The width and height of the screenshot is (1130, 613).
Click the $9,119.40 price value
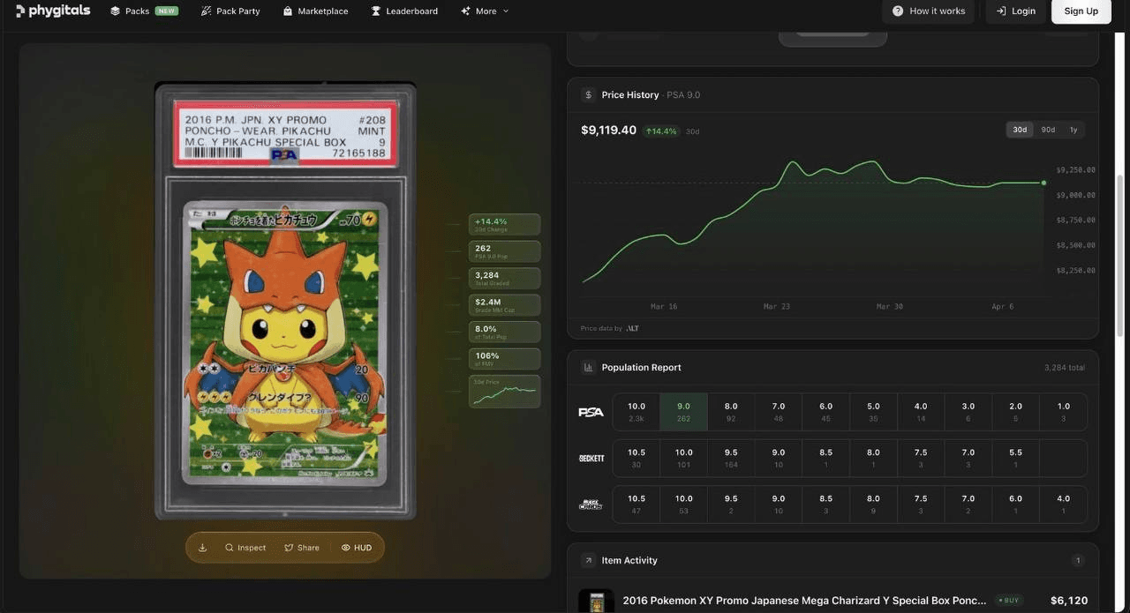pos(608,130)
